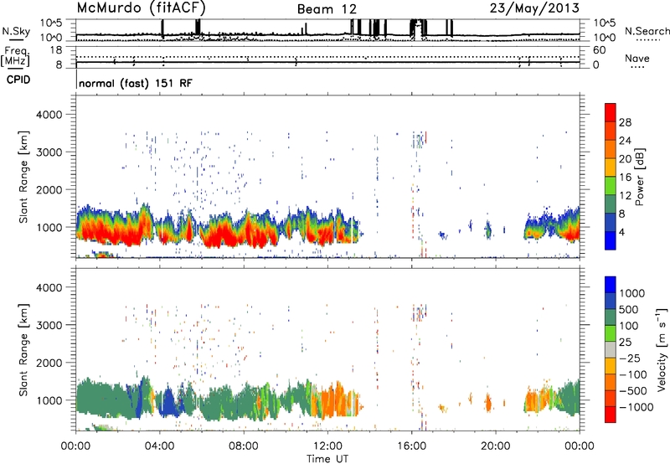Click the '4000' tick on power panel
670x464 pixels.
[49, 115]
